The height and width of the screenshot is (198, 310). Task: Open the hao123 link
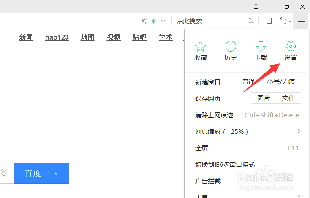pyautogui.click(x=57, y=37)
